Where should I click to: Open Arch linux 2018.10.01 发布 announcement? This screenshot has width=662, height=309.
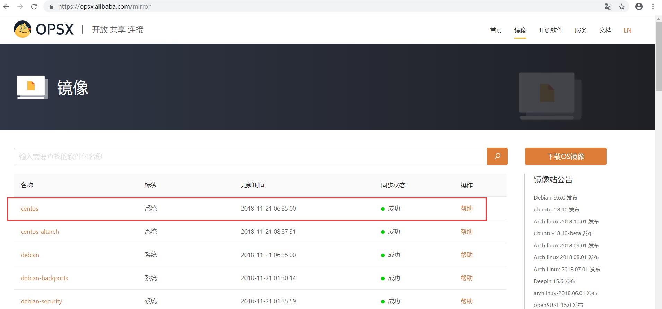566,222
